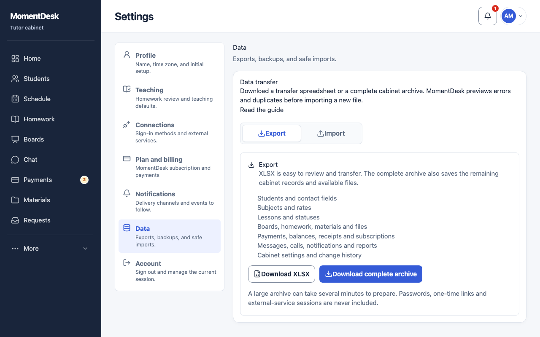The height and width of the screenshot is (337, 540).
Task: Click the MomentDesk logo text
Action: pyautogui.click(x=35, y=16)
